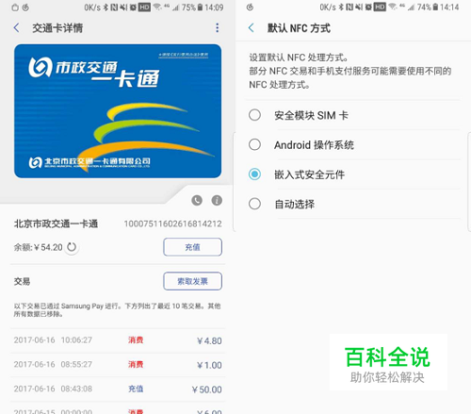Tap the 默认 NFC 方式 page title
The height and width of the screenshot is (414, 471).
click(x=299, y=28)
